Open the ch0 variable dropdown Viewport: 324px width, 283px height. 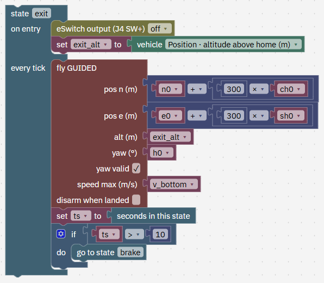pos(291,89)
